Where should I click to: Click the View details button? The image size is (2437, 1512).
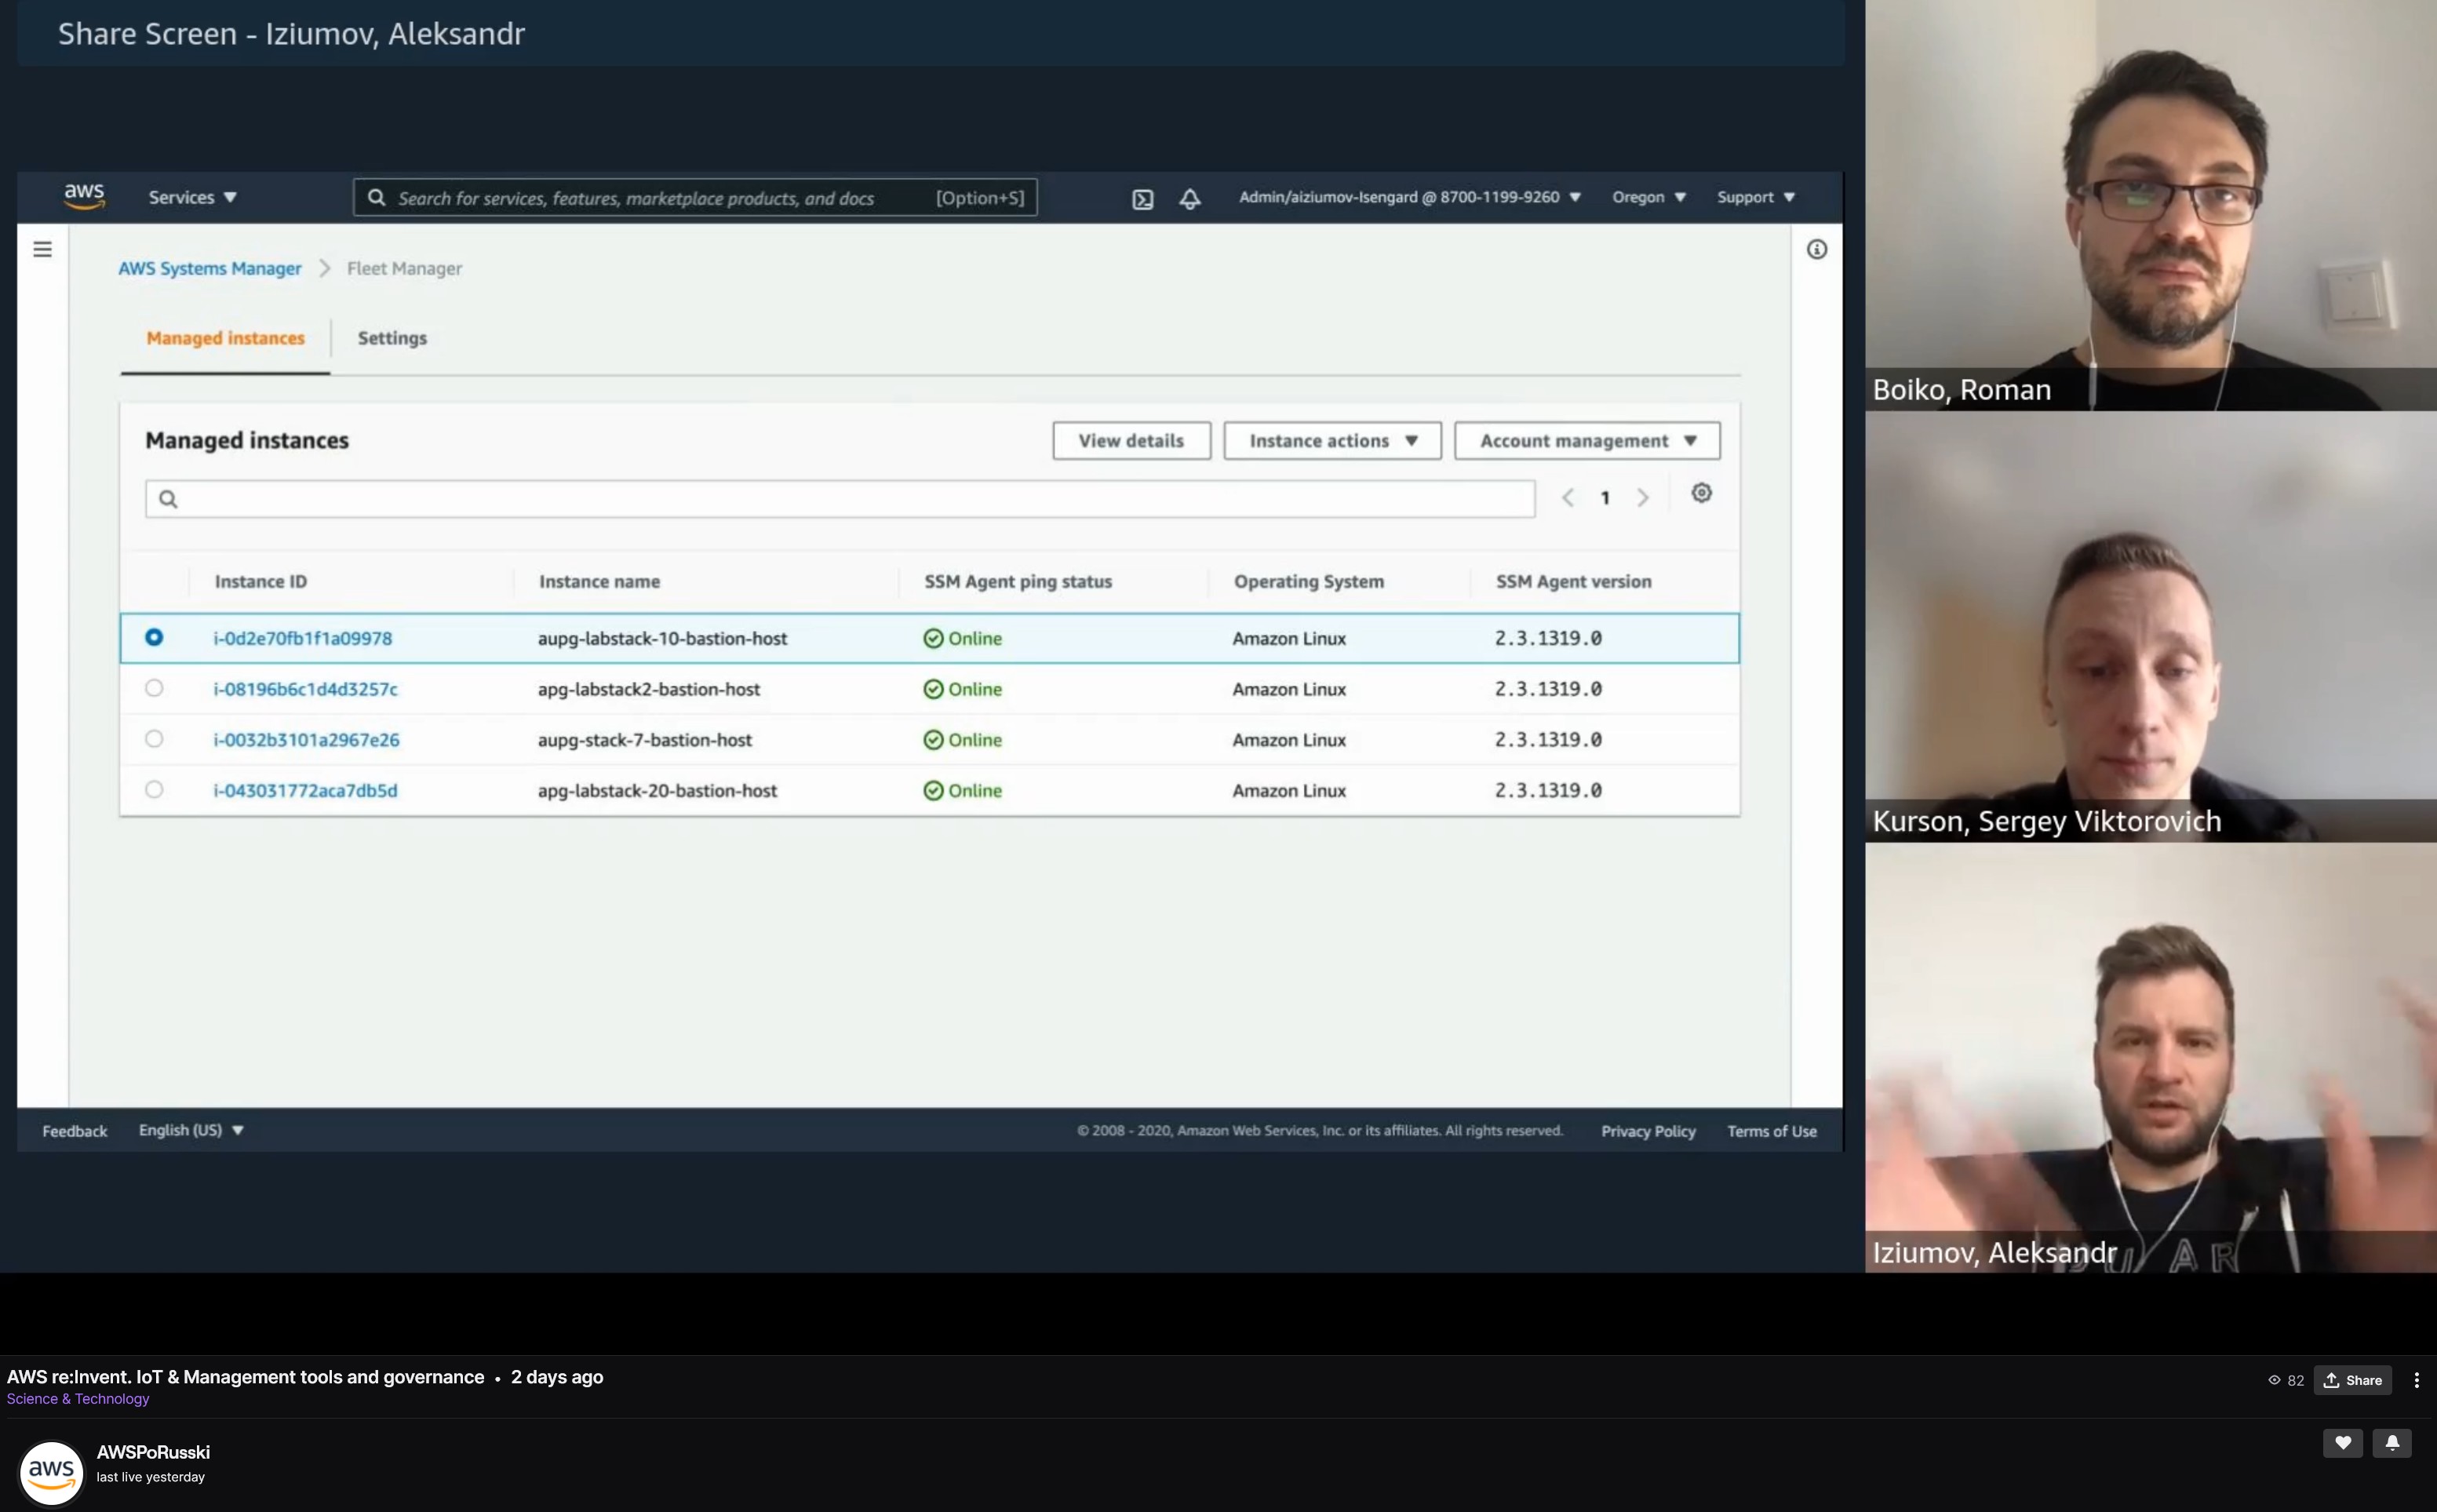pyautogui.click(x=1131, y=441)
